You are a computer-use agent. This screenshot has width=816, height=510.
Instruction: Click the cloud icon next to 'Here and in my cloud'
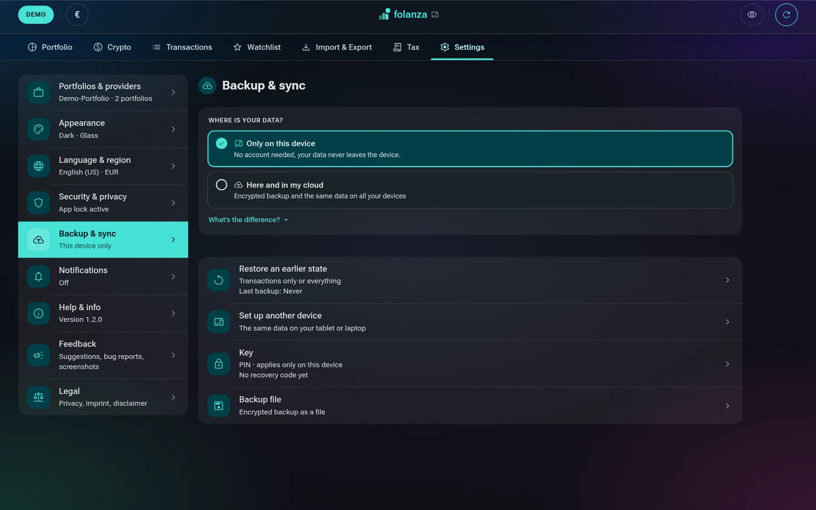tap(238, 185)
